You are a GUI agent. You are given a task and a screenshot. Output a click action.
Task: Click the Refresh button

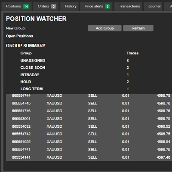138,28
